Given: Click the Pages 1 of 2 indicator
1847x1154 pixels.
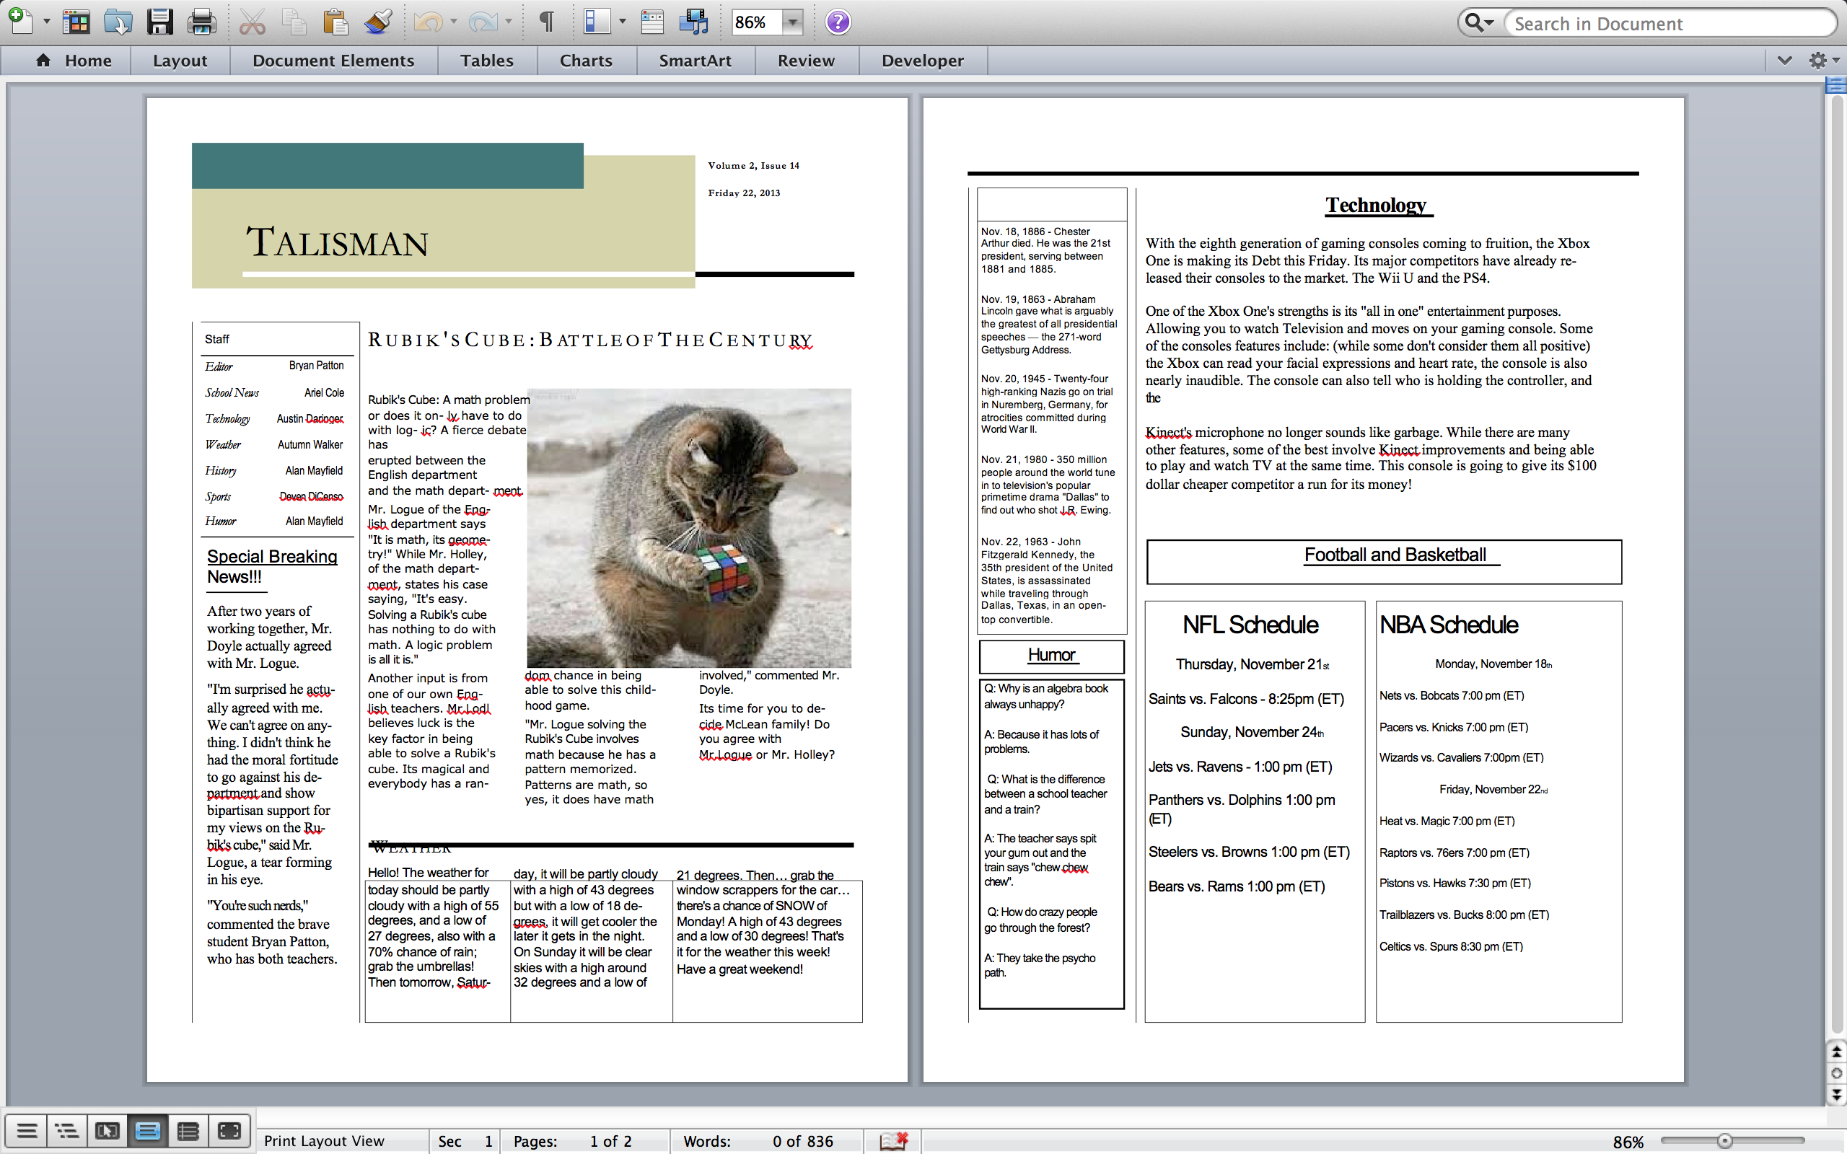Looking at the screenshot, I should click(x=572, y=1141).
